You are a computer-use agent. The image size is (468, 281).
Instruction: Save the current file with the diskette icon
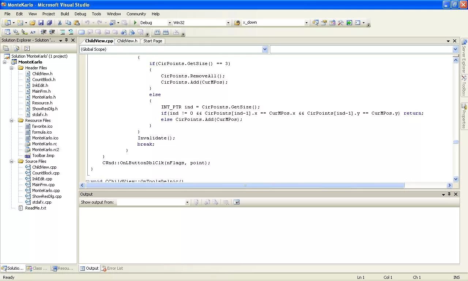(x=41, y=23)
